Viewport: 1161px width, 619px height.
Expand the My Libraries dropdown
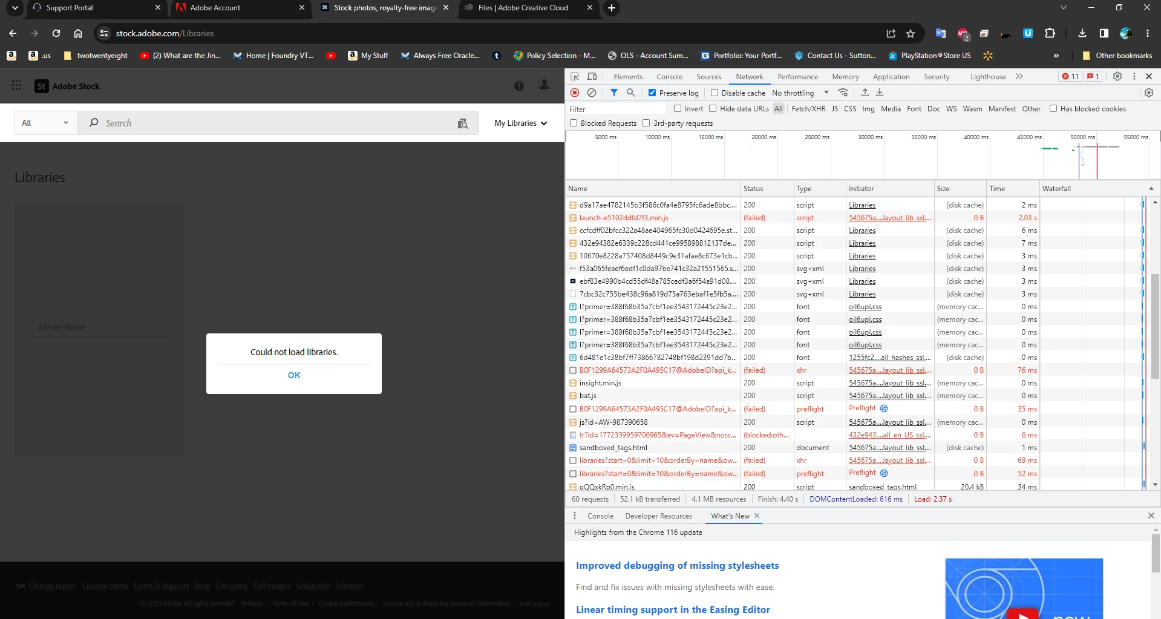[x=520, y=123]
